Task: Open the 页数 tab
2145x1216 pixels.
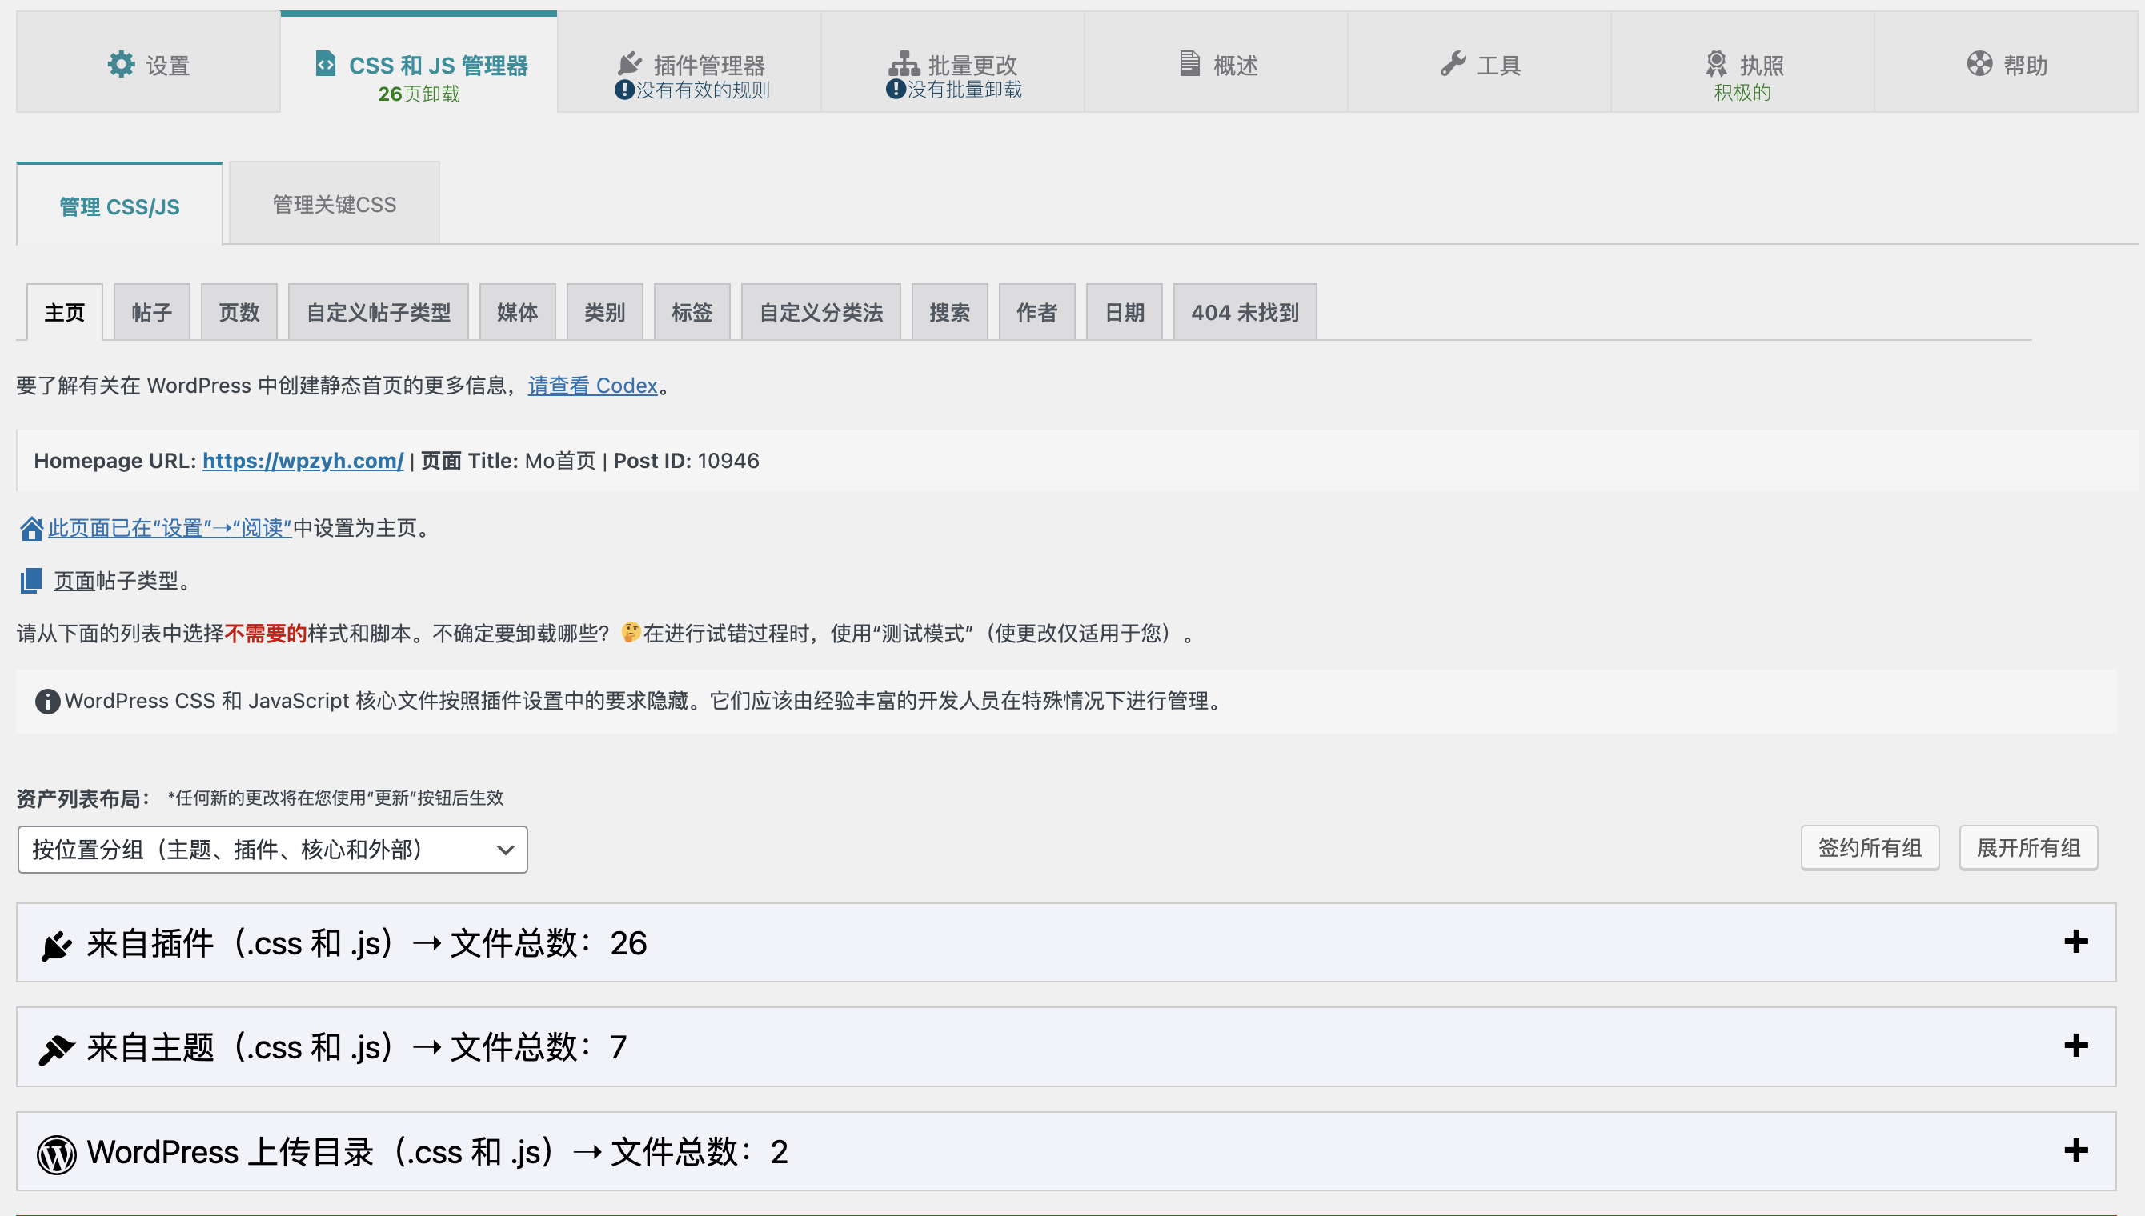Action: pyautogui.click(x=239, y=312)
